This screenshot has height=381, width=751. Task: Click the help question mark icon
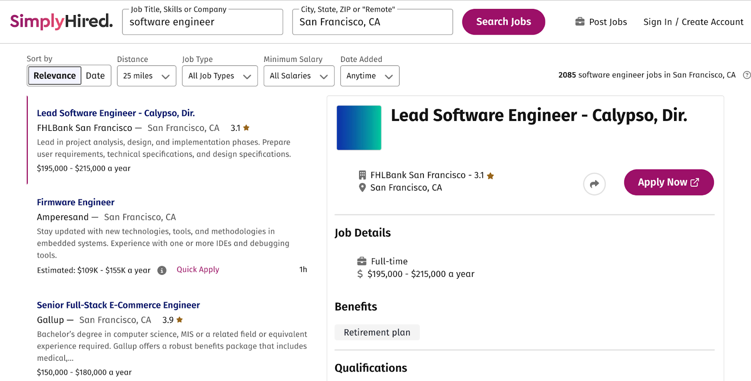pos(746,75)
